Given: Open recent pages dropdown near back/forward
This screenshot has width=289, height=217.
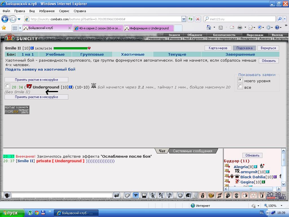Looking at the screenshot, I should (x=19, y=19).
